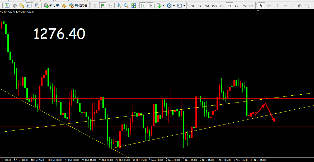Screen dimensions: 314x162
Task: Click the chart templates icon
Action: click(180, 6)
